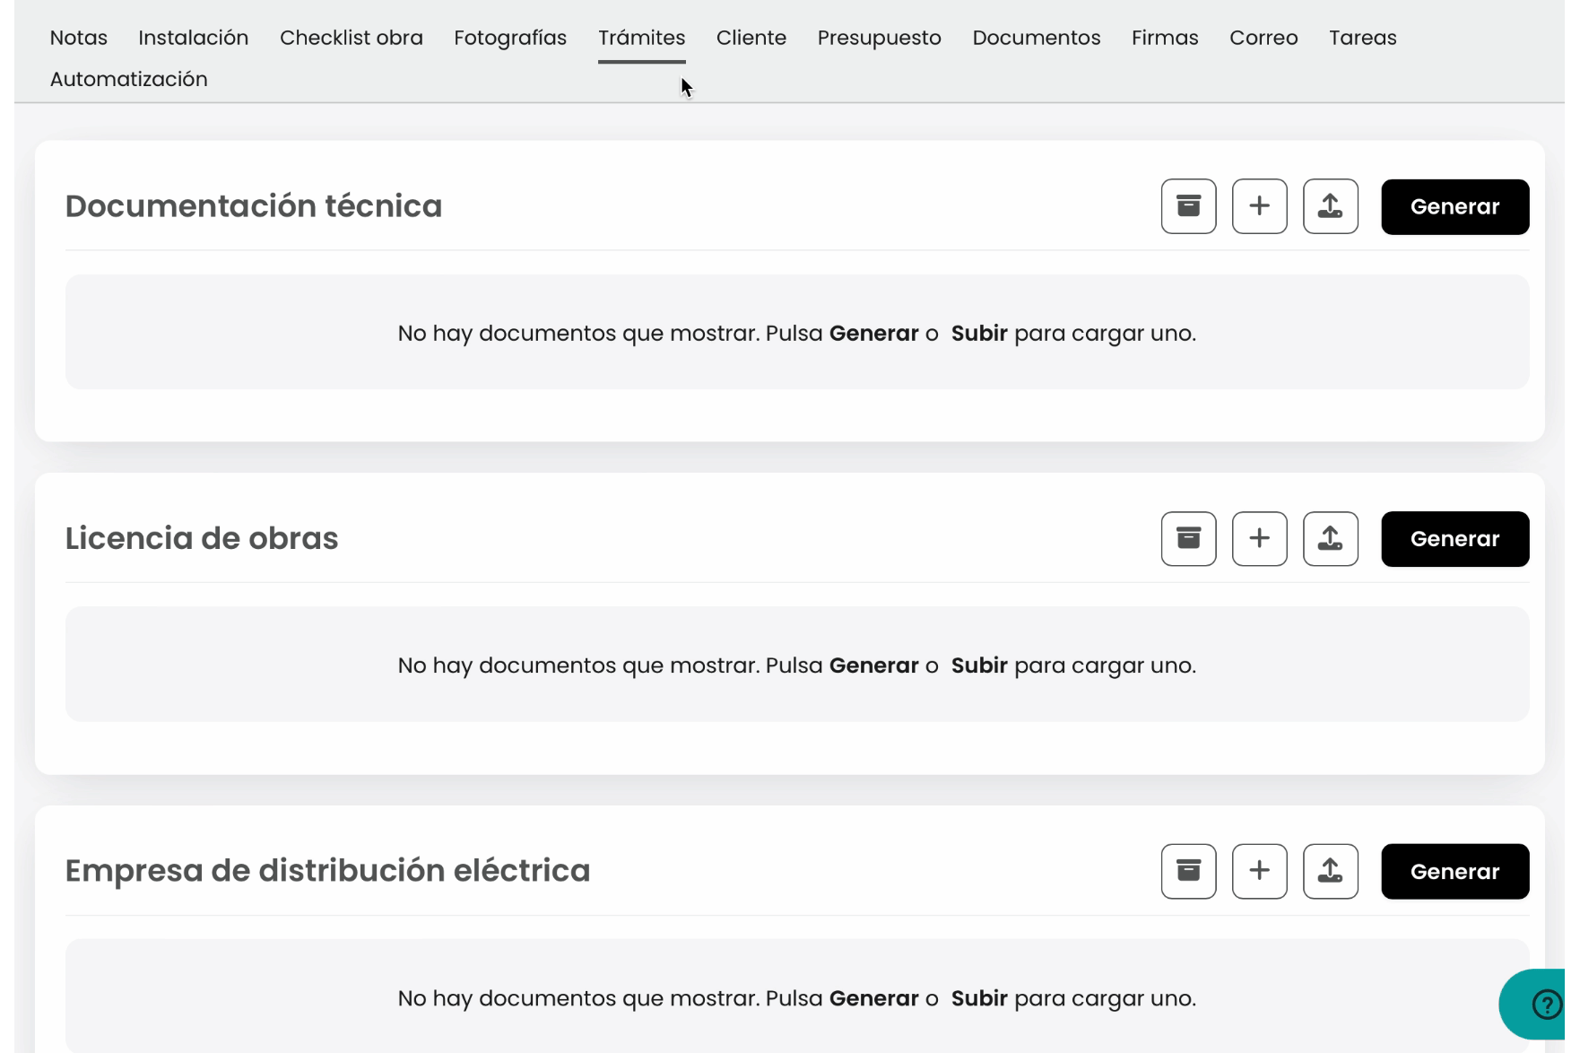Open the Checklist obra tab
Viewport: 1580px width, 1053px height.
pos(352,38)
